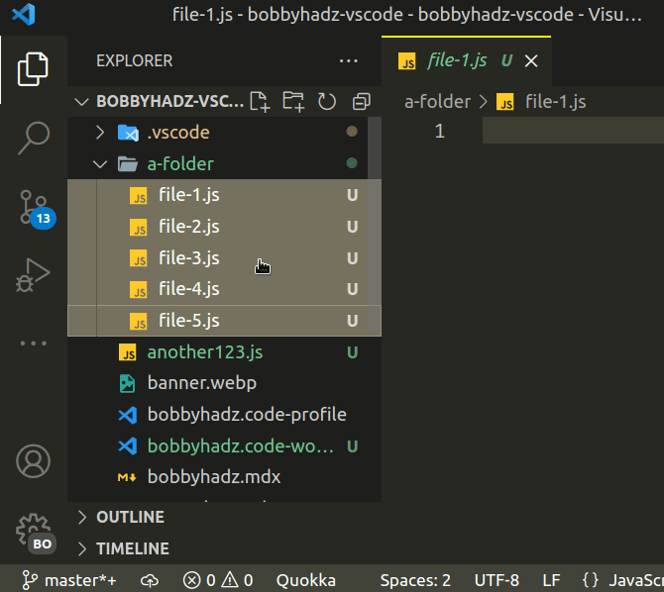Viewport: 664px width, 592px height.
Task: Expand the TIMELINE section
Action: point(82,548)
